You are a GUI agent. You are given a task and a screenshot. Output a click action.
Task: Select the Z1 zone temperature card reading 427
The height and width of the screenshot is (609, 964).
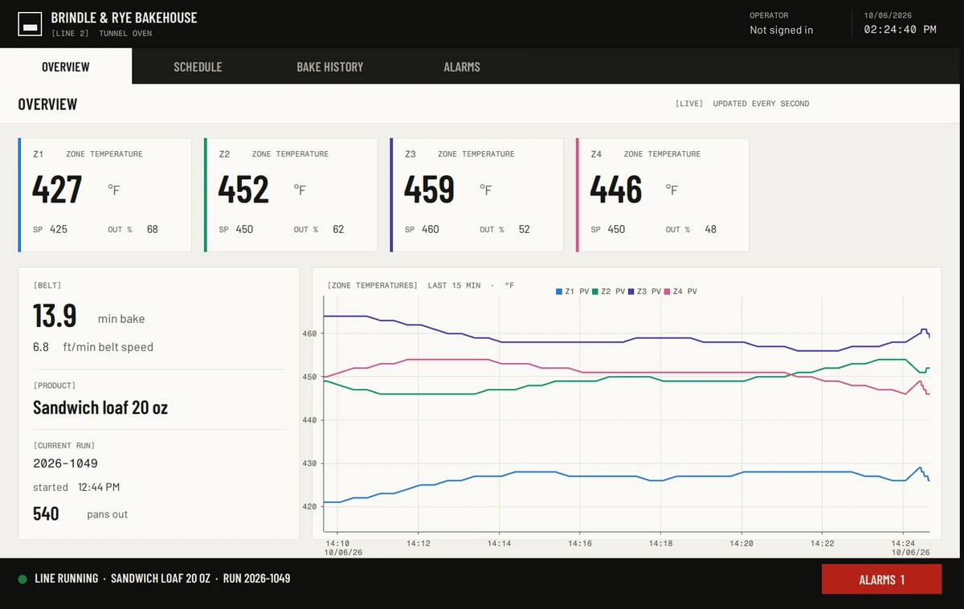pos(104,194)
